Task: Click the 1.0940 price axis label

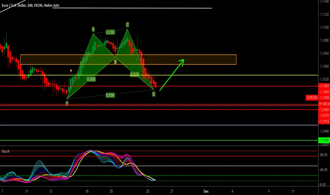Action: (x=324, y=131)
